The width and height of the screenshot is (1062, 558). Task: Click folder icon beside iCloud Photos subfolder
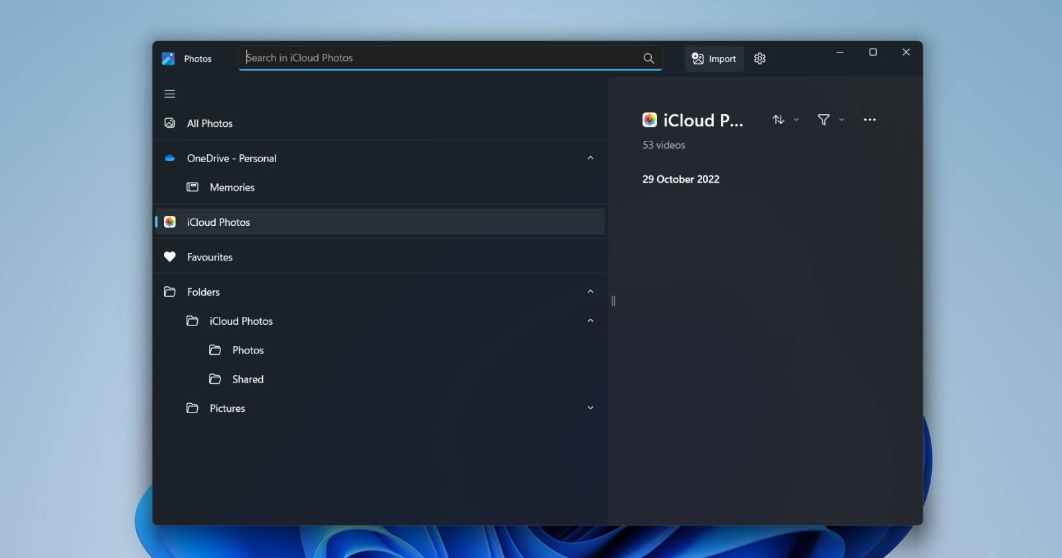tap(192, 321)
